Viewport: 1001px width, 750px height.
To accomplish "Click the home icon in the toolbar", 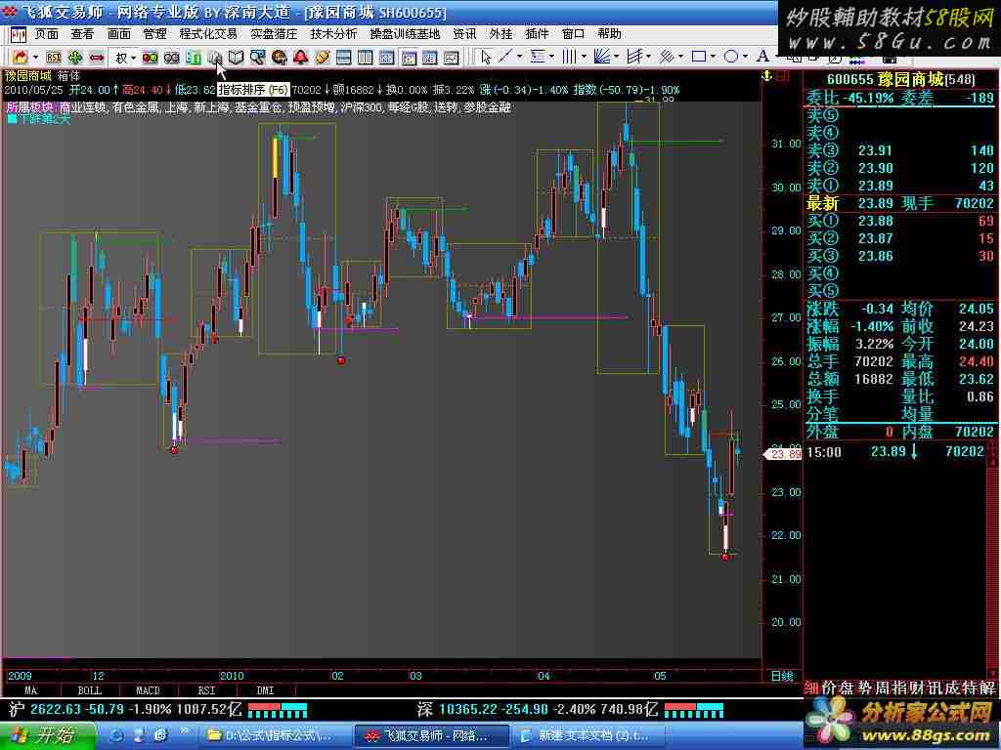I will tap(20, 58).
